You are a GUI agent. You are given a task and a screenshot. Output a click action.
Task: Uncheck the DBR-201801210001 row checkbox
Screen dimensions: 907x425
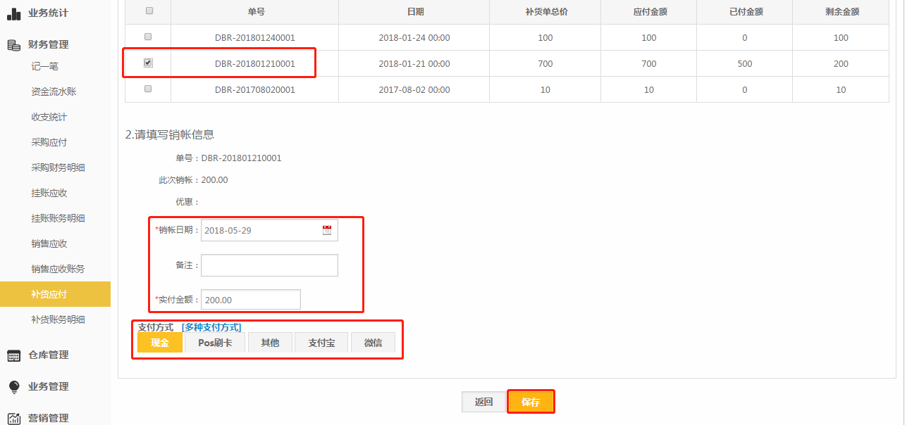click(x=148, y=63)
